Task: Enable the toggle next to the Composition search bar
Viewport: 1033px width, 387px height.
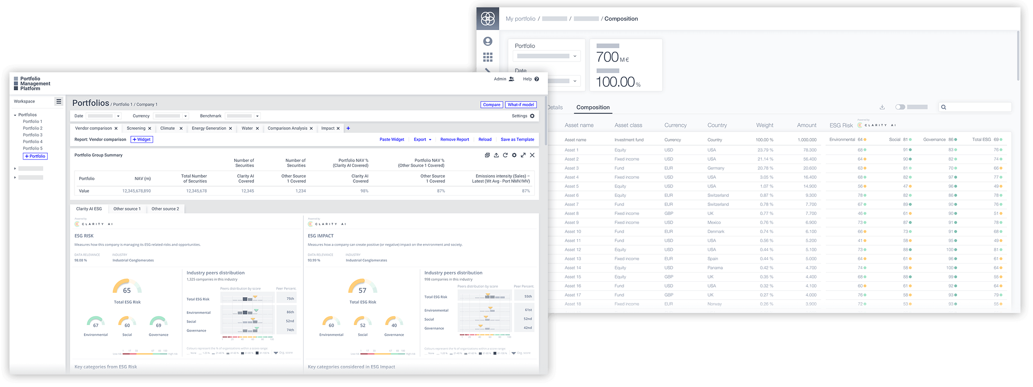Action: tap(900, 107)
